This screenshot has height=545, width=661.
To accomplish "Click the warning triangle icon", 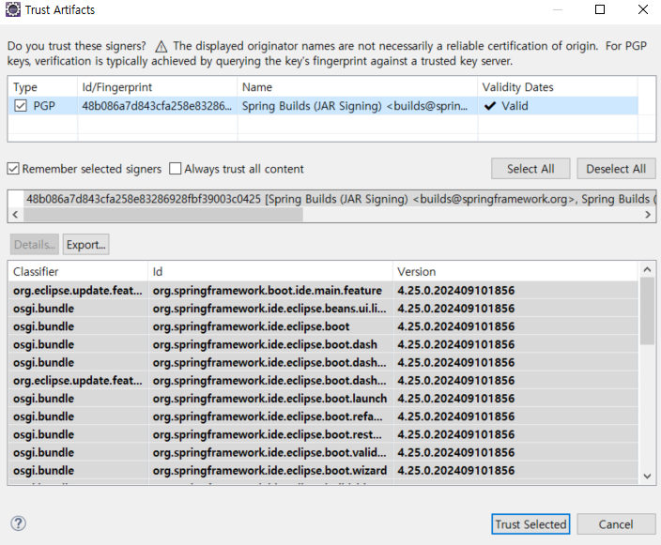I will point(161,46).
